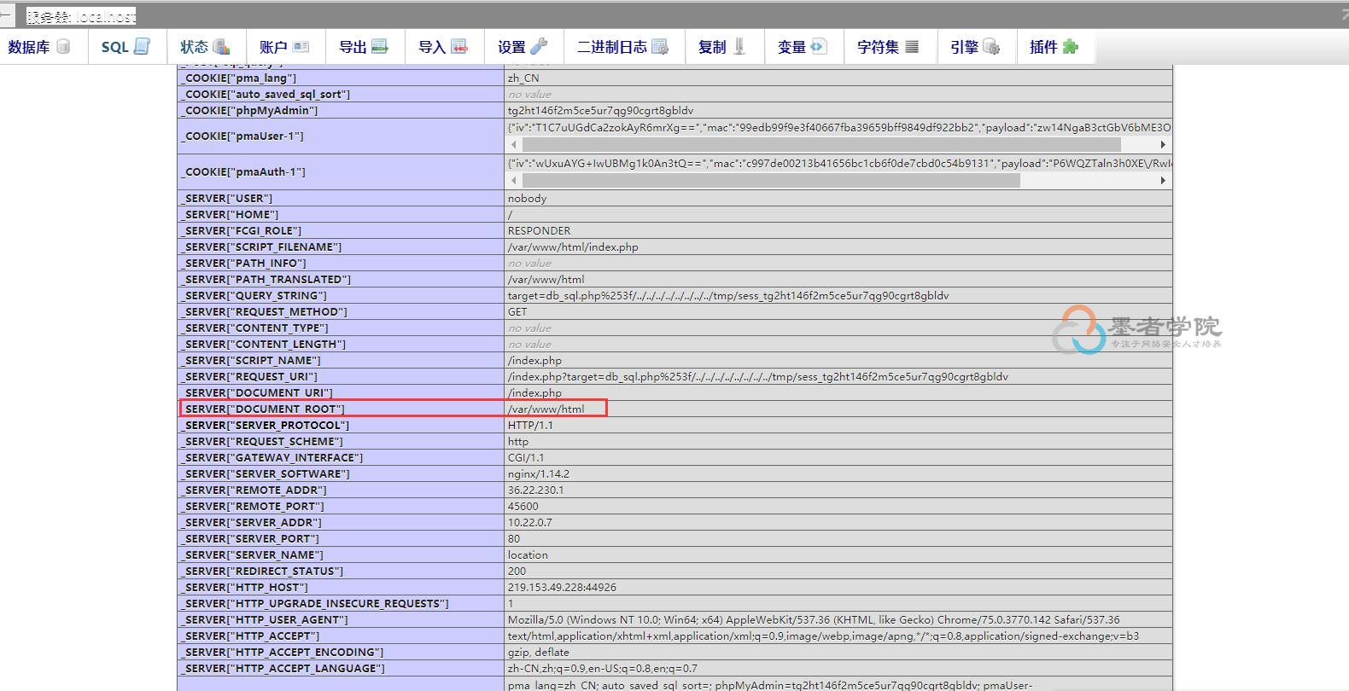Click the engines icon
This screenshot has width=1349, height=691.
pyautogui.click(x=991, y=46)
